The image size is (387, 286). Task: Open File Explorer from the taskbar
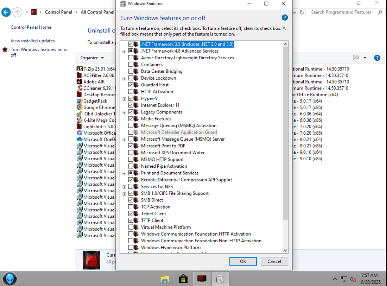164,279
